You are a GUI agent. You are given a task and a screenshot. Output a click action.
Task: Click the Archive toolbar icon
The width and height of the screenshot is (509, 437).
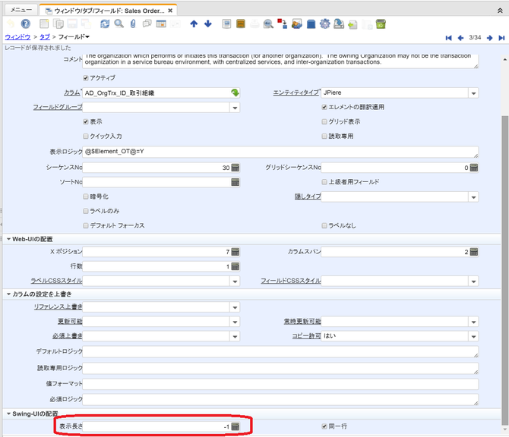(x=241, y=24)
